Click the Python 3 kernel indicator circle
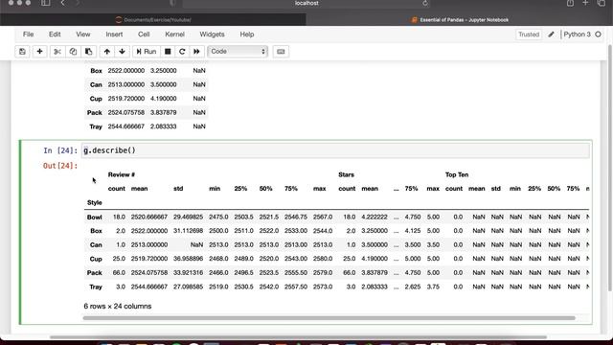The image size is (613, 345). click(598, 34)
